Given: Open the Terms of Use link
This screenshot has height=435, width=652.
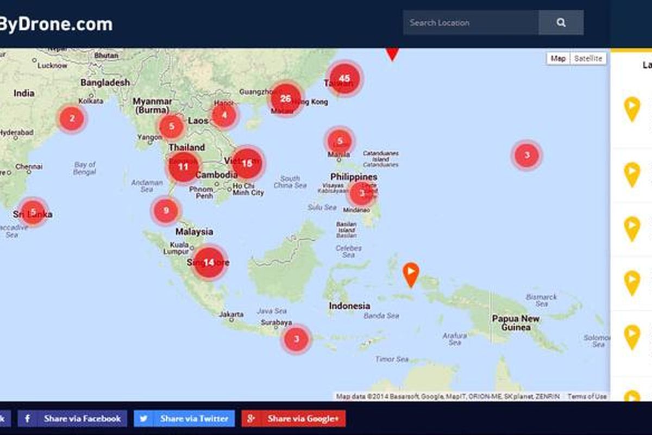Looking at the screenshot, I should pos(587,396).
